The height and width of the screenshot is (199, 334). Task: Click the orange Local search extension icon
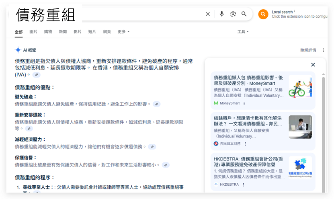[263, 14]
